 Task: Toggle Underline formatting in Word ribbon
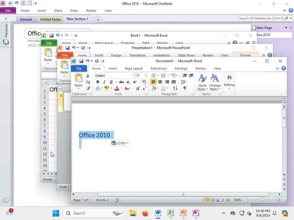point(111,82)
